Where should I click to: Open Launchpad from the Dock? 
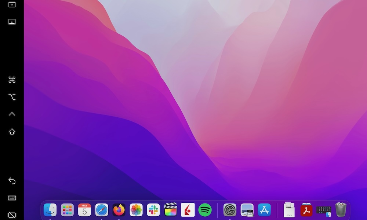click(x=67, y=210)
